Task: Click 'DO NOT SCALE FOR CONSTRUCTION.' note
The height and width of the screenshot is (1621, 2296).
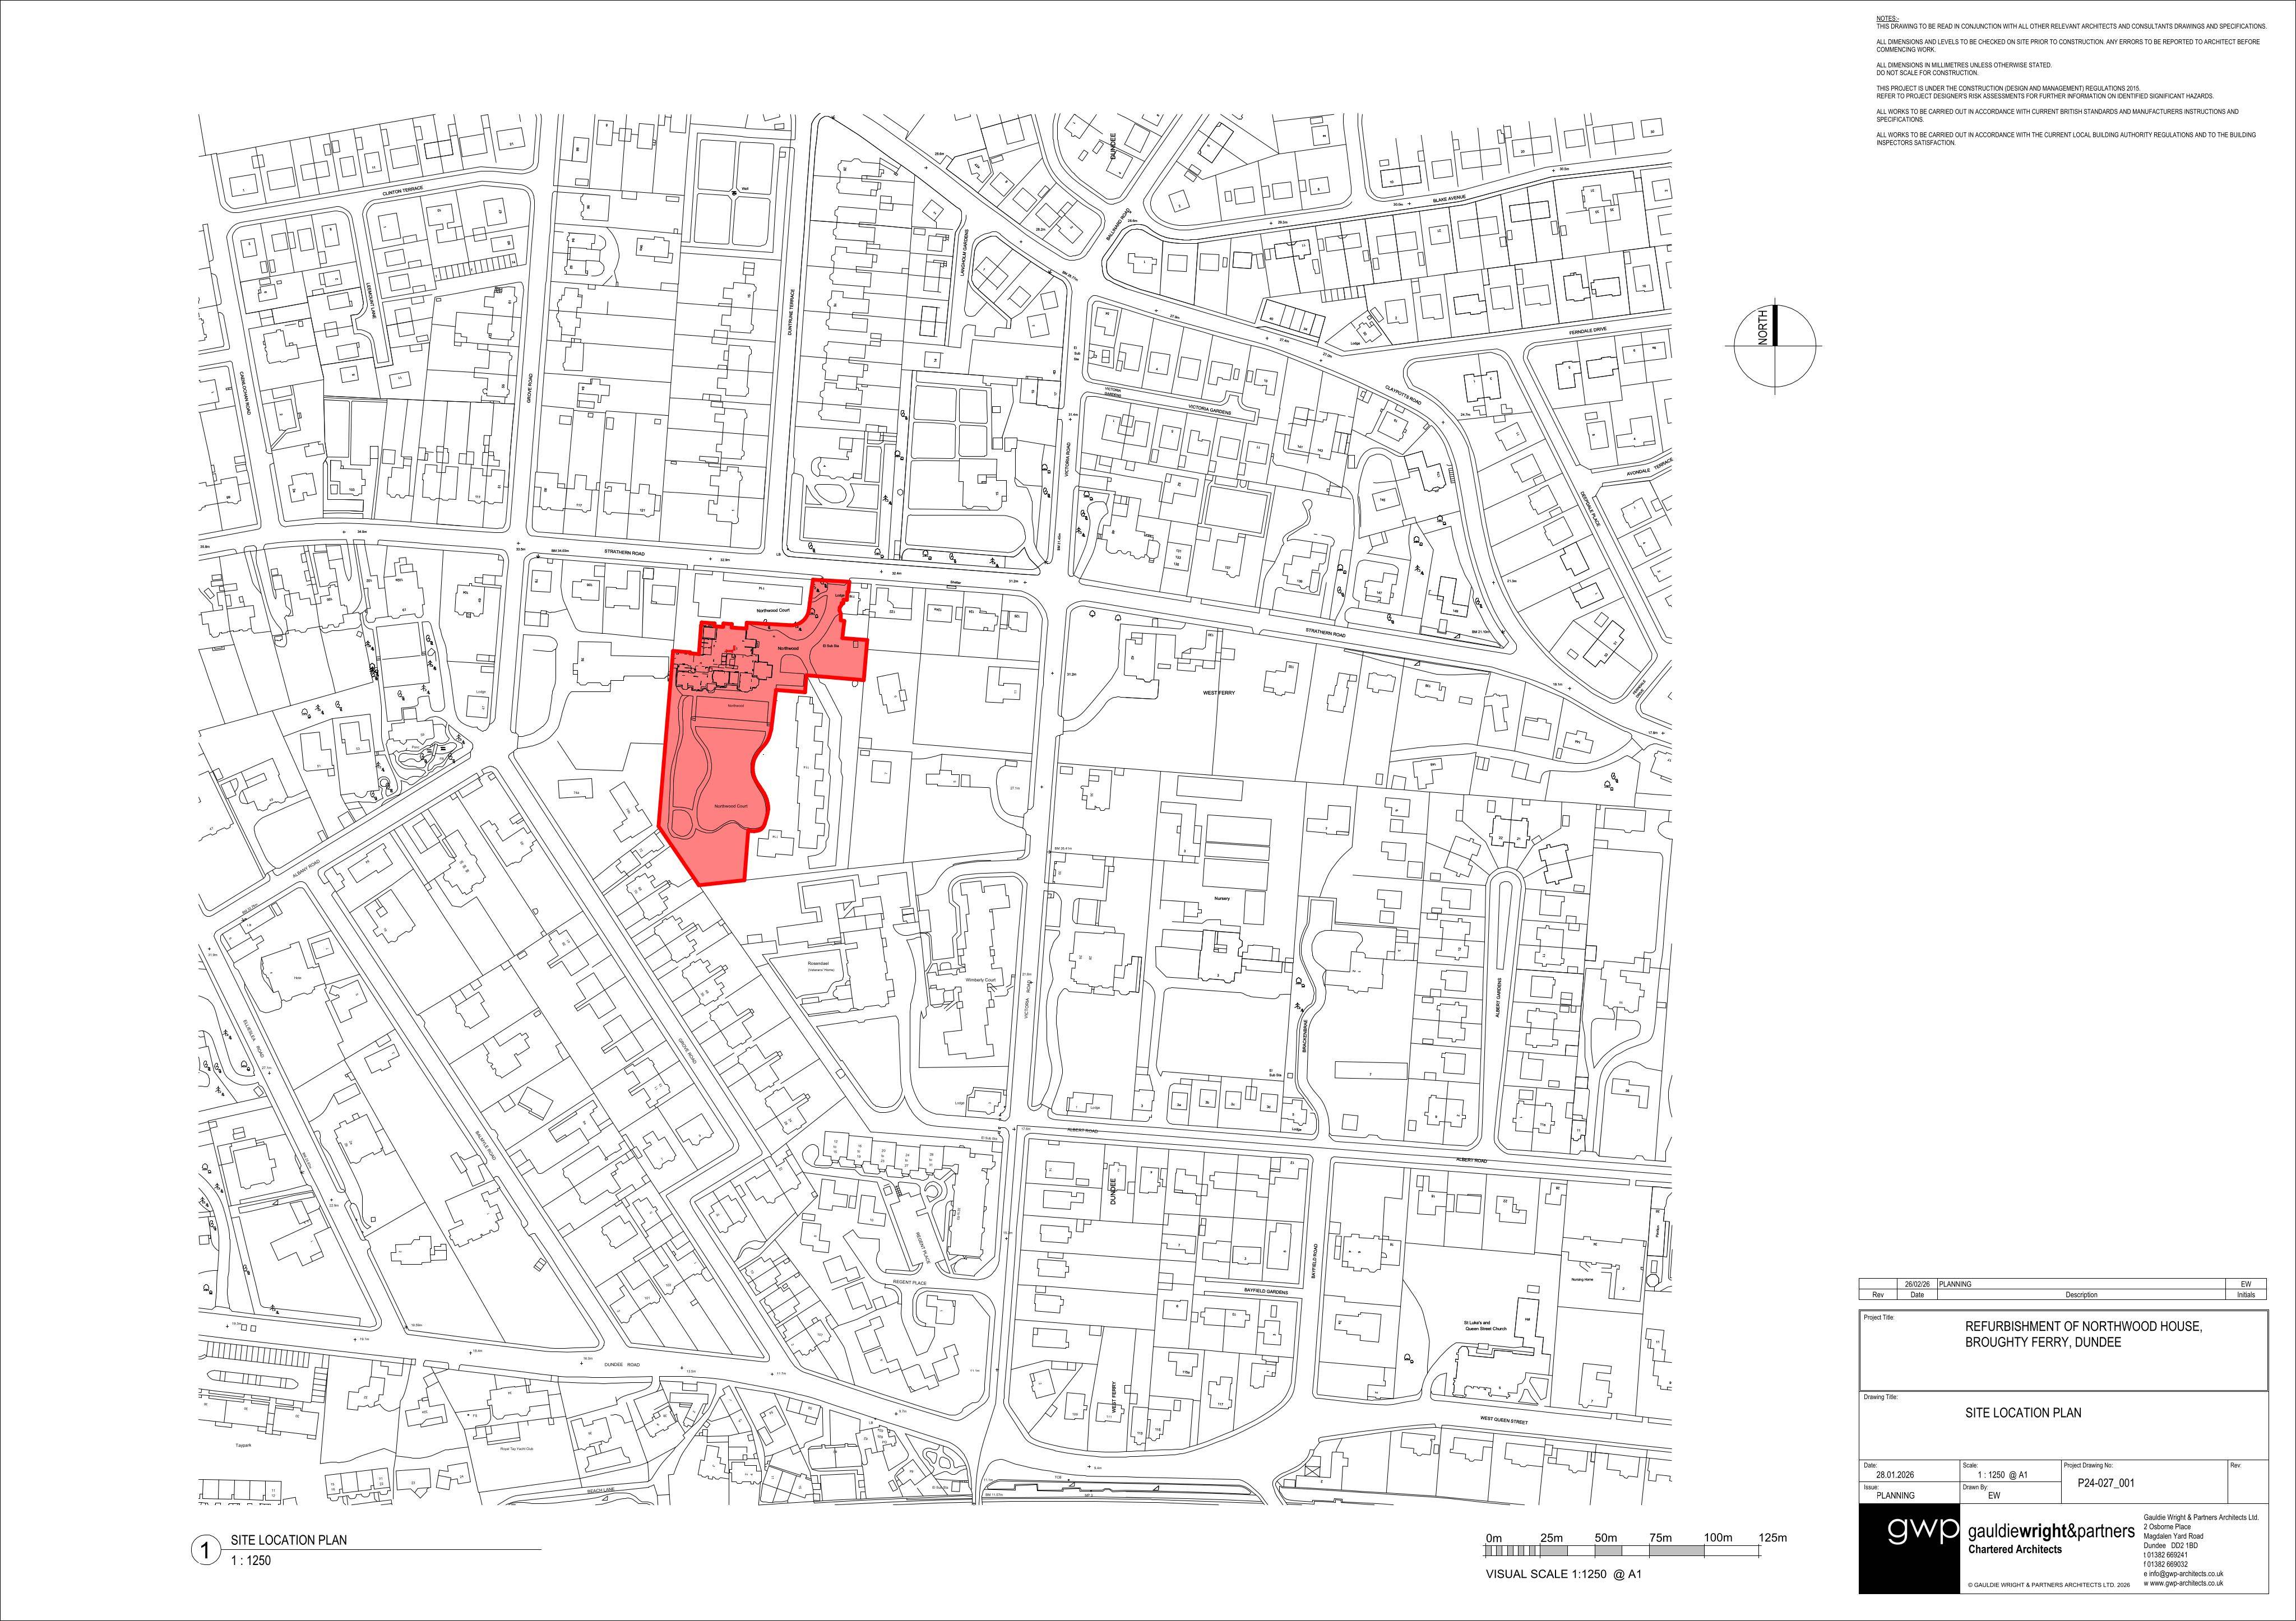Action: [x=1927, y=73]
